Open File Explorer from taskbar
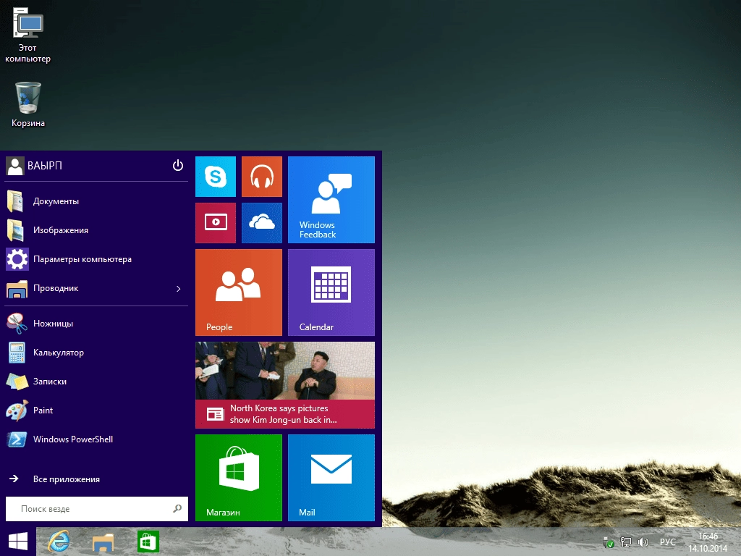Image resolution: width=741 pixels, height=556 pixels. (103, 542)
